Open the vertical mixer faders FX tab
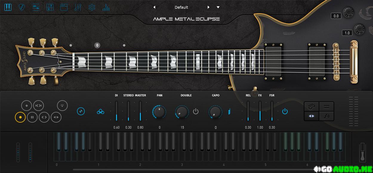373x173 pixels. tap(78, 7)
